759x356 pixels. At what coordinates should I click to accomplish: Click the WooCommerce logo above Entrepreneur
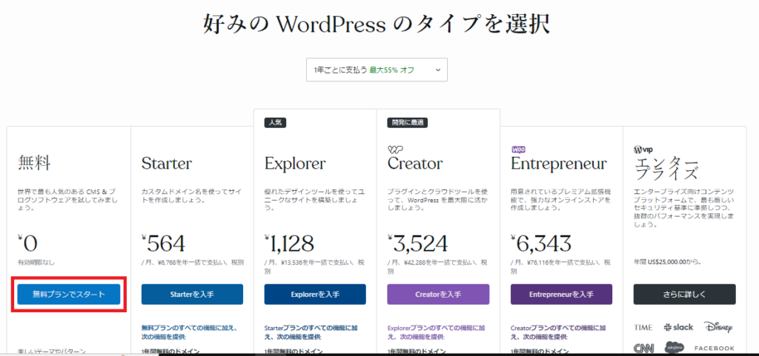[x=518, y=150]
